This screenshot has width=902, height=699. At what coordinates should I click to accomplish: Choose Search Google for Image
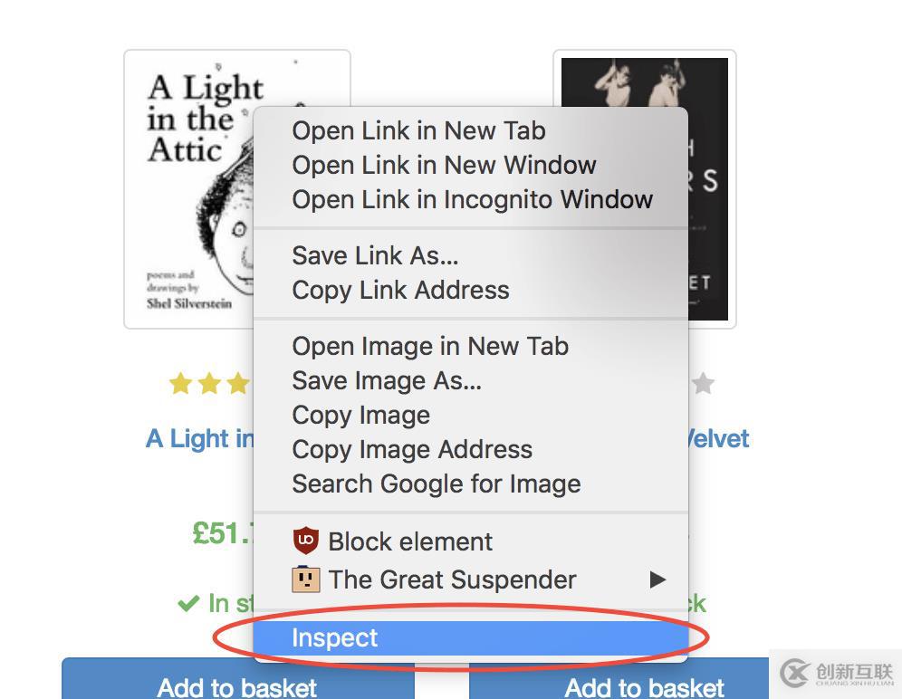[x=437, y=484]
